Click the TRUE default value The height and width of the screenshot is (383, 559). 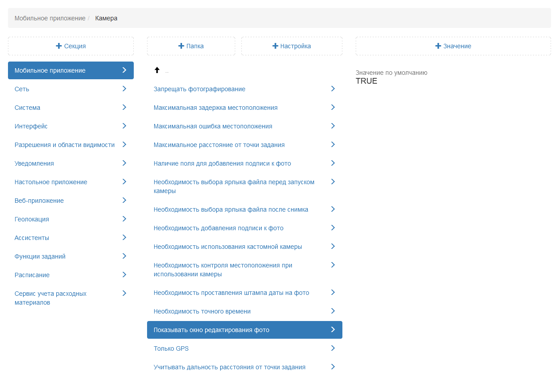[x=366, y=81]
